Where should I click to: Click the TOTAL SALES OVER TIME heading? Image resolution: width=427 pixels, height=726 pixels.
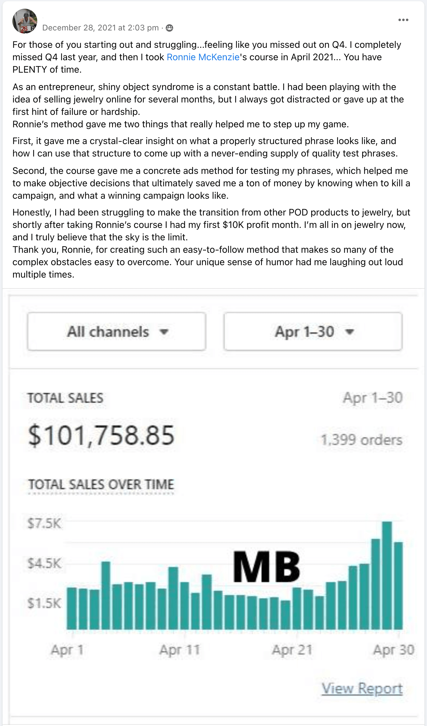point(101,485)
